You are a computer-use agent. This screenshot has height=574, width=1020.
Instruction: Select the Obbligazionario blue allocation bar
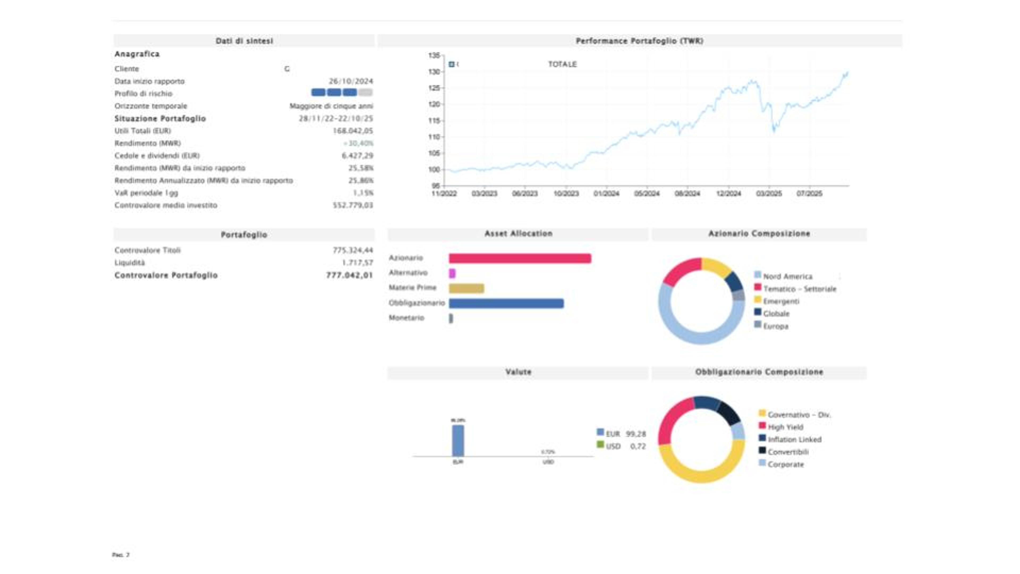(x=506, y=303)
